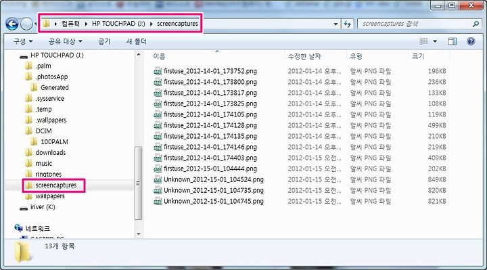This screenshot has height=270, width=487.
Task: Select file firstuse_2012-14-01_174135.png
Action: tap(210, 137)
